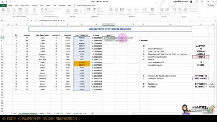Click Edit Links button
Screen dimensions: 217x122
coord(50,14)
